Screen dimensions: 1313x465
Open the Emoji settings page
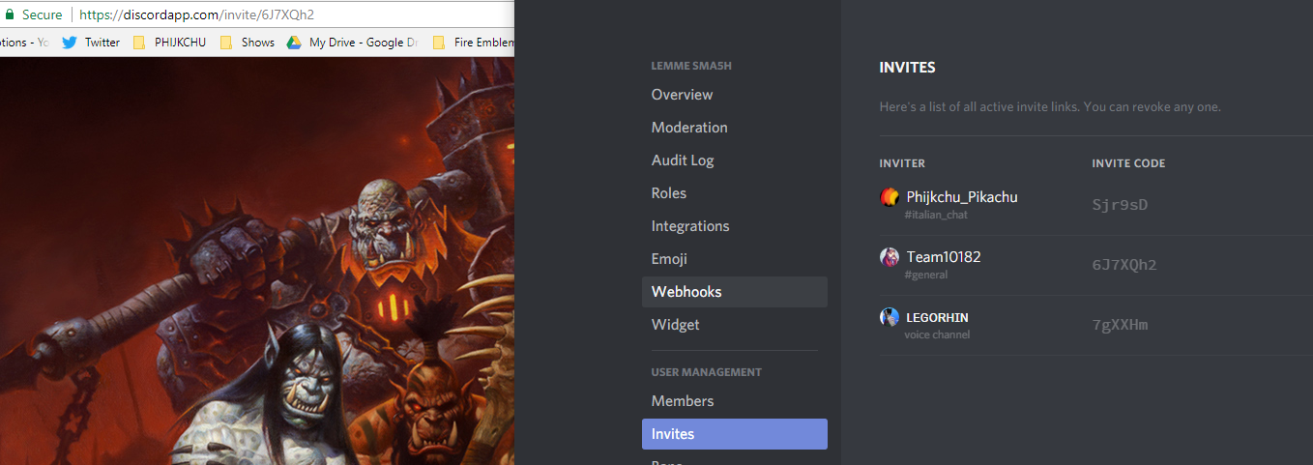click(x=735, y=259)
